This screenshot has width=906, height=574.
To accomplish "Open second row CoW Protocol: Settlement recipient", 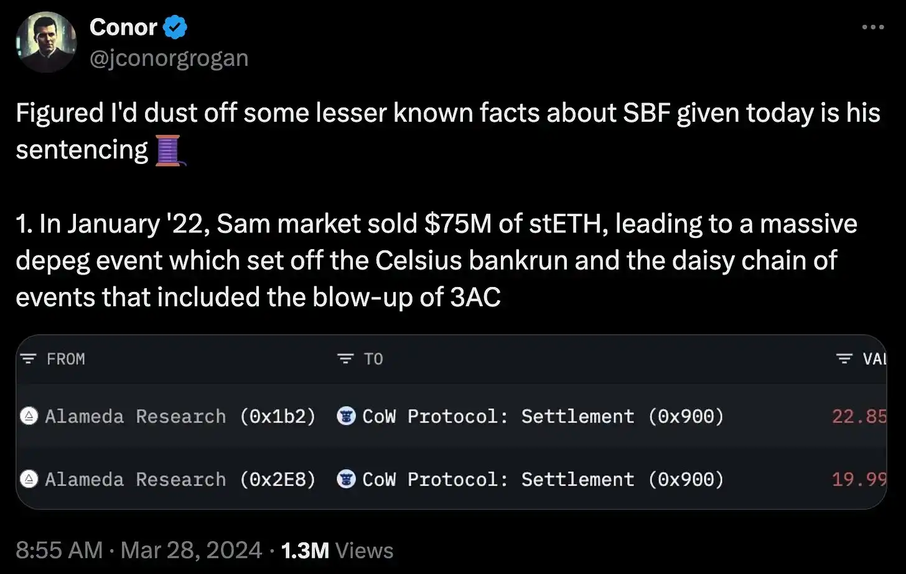I will 543,480.
